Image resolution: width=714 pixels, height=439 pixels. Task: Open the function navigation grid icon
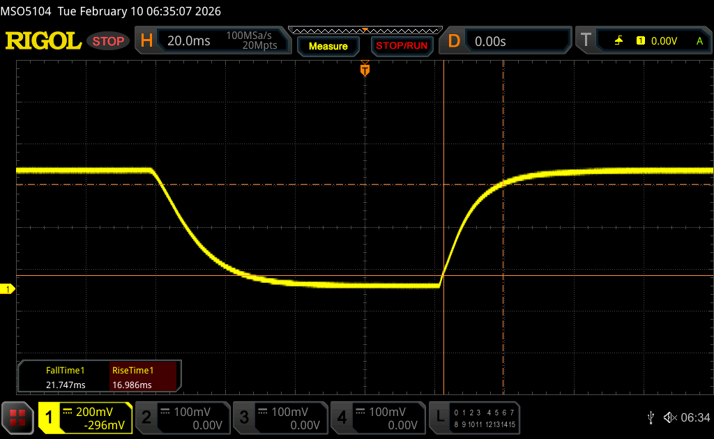17,417
